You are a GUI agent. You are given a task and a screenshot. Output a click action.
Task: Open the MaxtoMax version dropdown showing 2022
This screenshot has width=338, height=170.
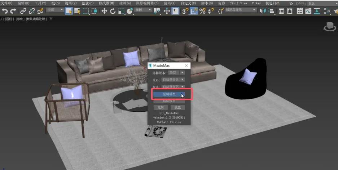[x=176, y=73]
